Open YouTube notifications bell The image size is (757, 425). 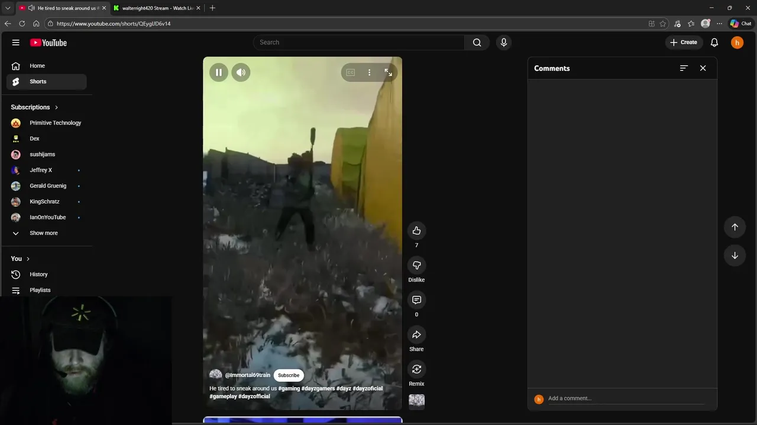[714, 42]
